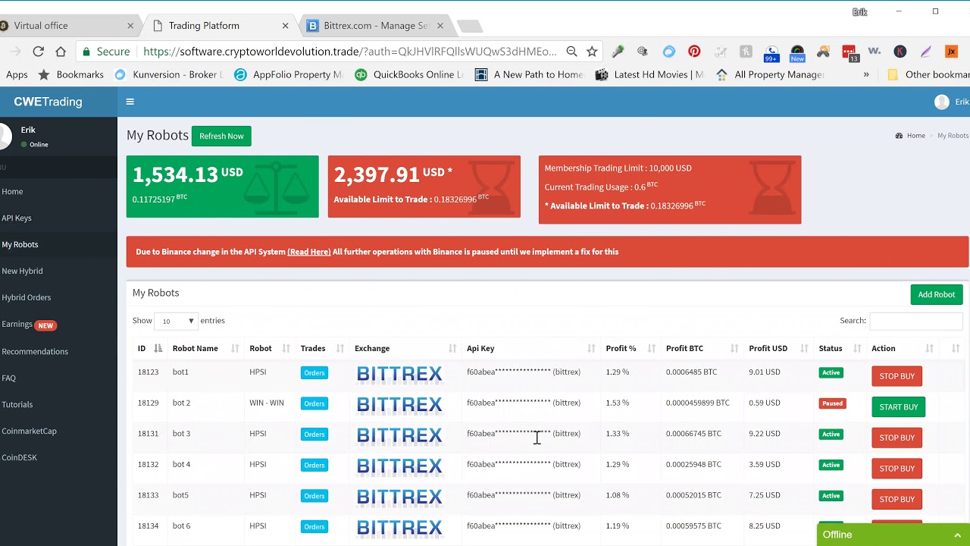Sort by Exchange column header
Image resolution: width=970 pixels, height=546 pixels.
point(405,348)
